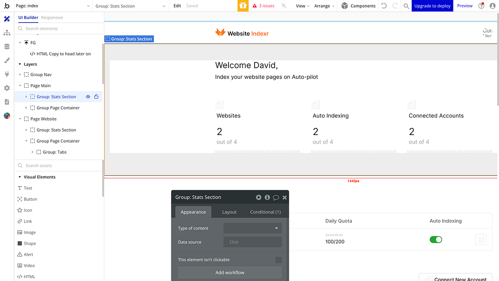Open the Plugins plug icon

pyautogui.click(x=6, y=74)
